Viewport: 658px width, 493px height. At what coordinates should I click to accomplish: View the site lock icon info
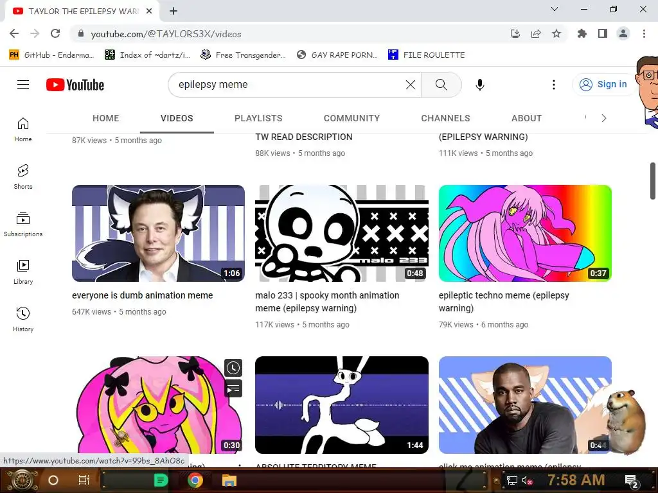pos(81,34)
